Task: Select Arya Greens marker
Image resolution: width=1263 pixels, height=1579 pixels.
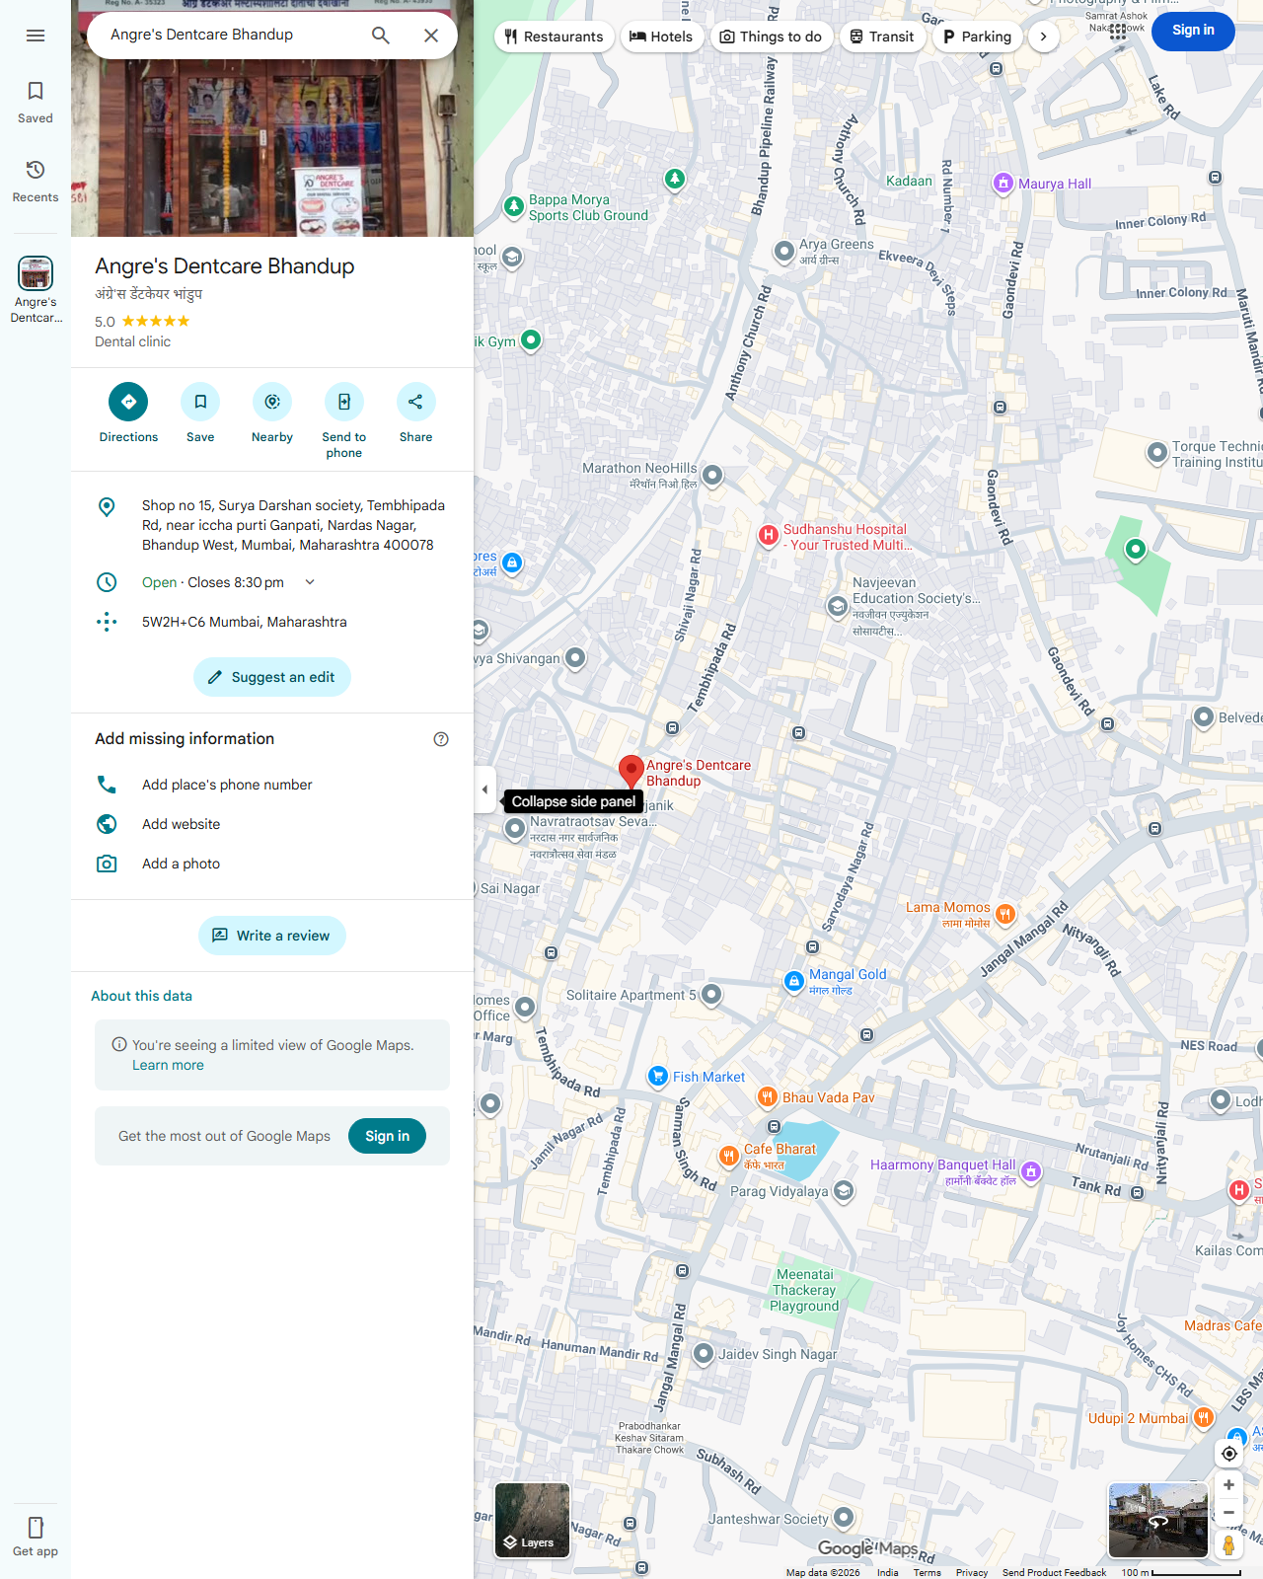Action: [x=784, y=252]
